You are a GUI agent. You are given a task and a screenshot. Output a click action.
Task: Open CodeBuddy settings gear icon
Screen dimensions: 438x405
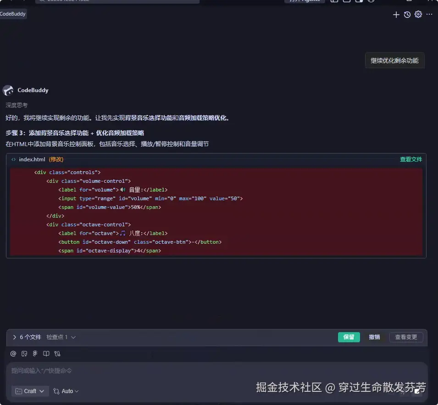[418, 15]
